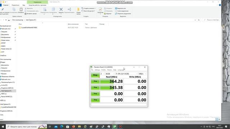Open Task View on the taskbar
The image size is (230, 129).
click(50, 126)
